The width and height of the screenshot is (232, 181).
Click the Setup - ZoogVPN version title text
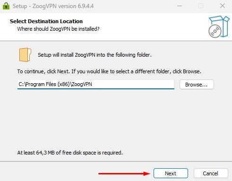[53, 6]
